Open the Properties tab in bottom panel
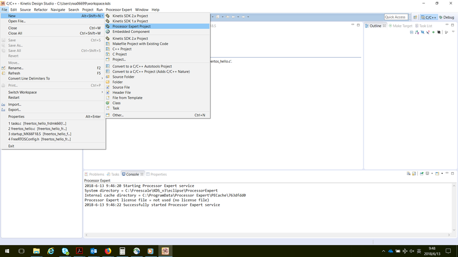Screen dimensions: 458x257 [156, 174]
